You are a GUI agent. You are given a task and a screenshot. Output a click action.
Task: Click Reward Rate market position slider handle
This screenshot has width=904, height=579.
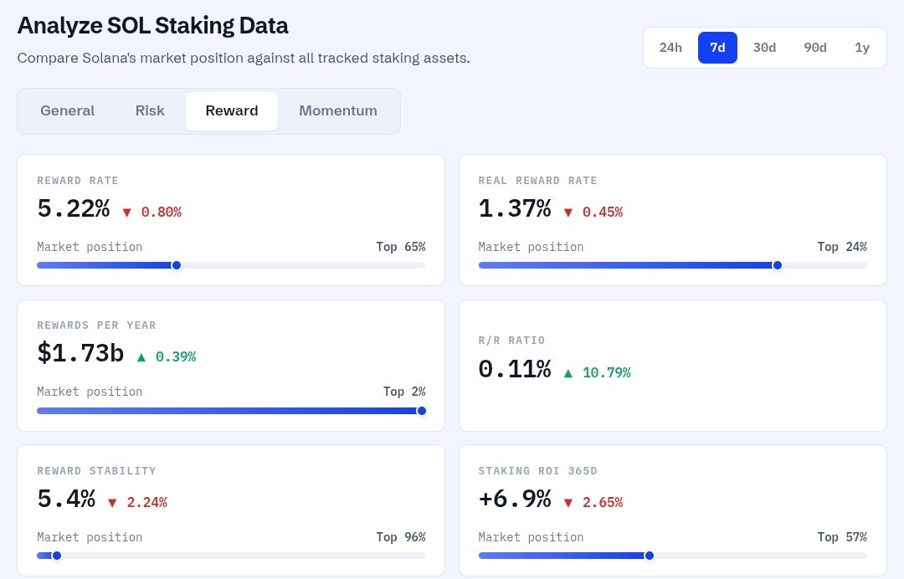177,265
